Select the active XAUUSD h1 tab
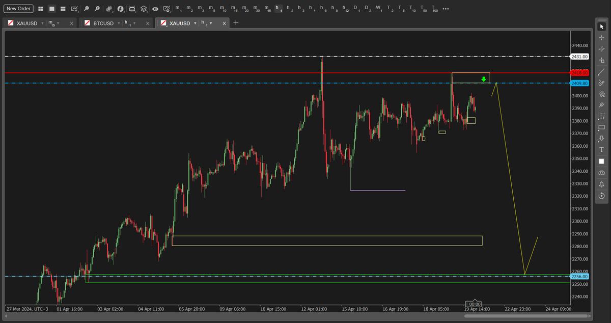This screenshot has width=611, height=323. coord(192,23)
